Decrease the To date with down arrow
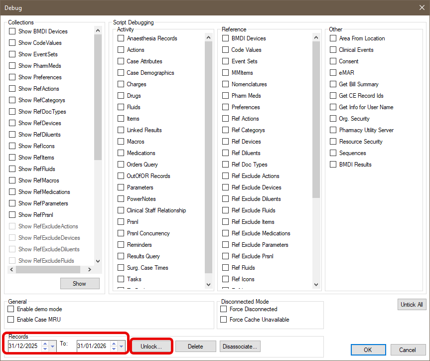This screenshot has height=361, width=430. pyautogui.click(x=113, y=349)
